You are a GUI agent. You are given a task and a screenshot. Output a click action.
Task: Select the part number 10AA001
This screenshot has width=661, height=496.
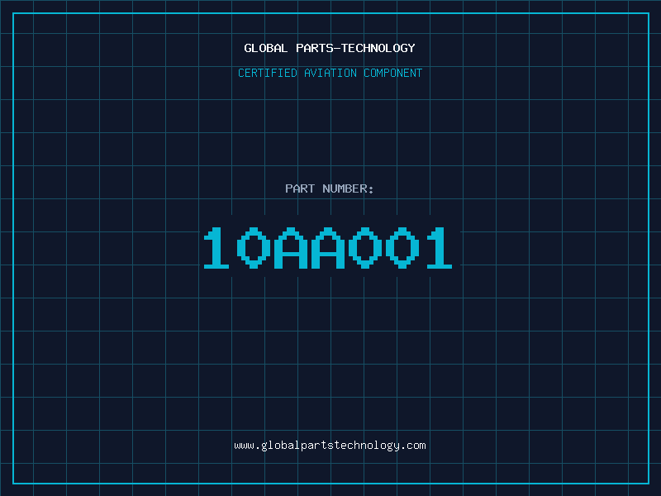point(328,247)
